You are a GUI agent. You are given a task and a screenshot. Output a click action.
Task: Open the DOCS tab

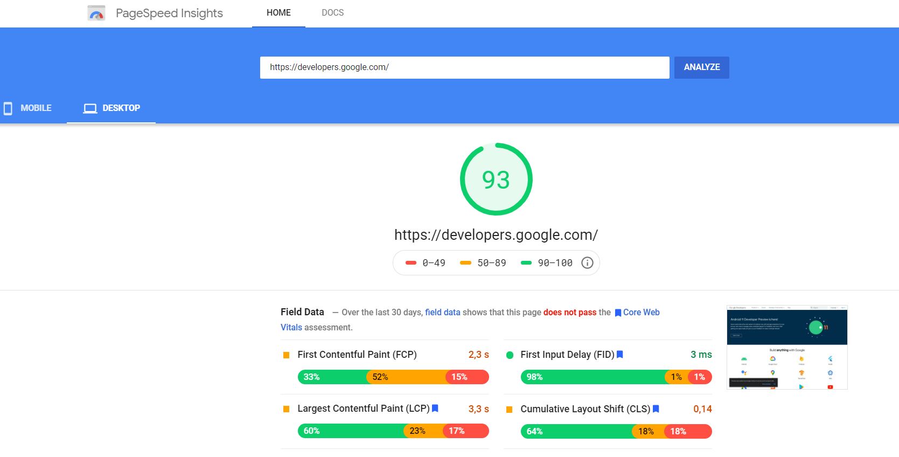point(332,13)
